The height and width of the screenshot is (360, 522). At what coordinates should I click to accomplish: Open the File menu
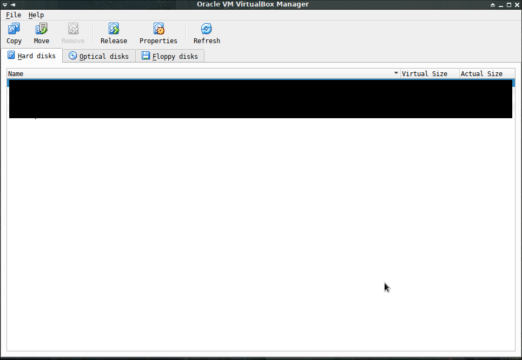(14, 15)
